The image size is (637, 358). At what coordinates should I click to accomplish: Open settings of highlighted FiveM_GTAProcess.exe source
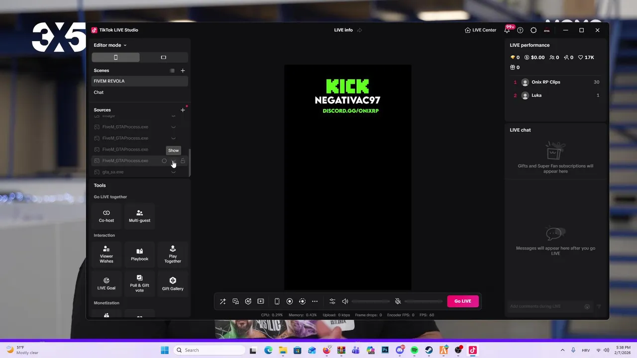click(164, 161)
